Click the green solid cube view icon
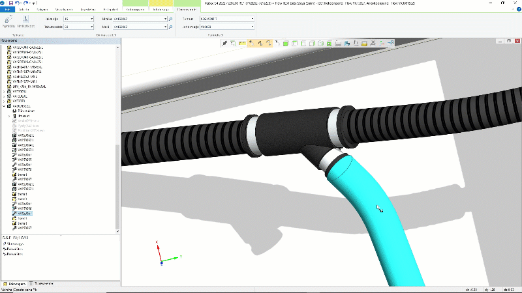This screenshot has height=293, width=522. tap(286, 43)
